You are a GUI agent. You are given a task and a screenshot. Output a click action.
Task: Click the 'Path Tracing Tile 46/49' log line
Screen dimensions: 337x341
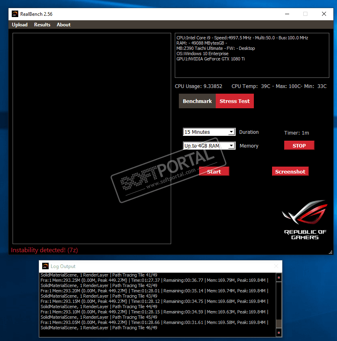tap(99, 328)
